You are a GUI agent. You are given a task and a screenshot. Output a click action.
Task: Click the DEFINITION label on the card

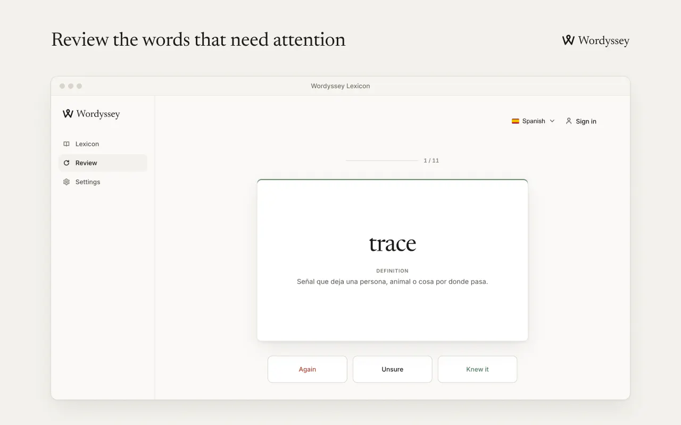pyautogui.click(x=393, y=271)
